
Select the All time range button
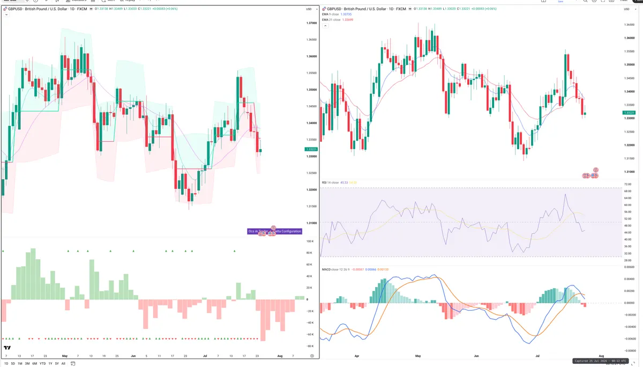click(63, 363)
